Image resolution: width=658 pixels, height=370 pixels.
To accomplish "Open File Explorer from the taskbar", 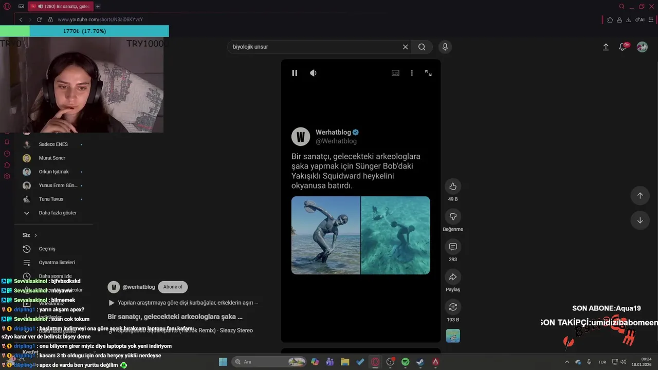I will point(345,362).
